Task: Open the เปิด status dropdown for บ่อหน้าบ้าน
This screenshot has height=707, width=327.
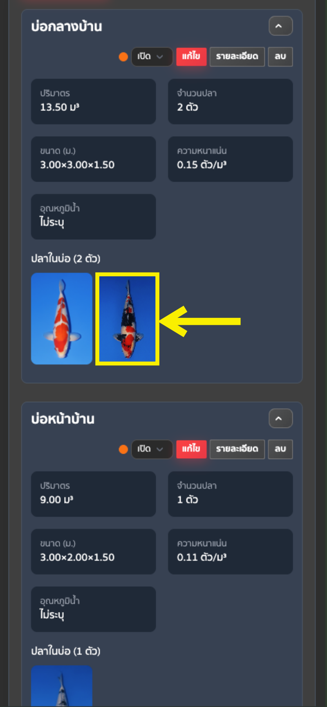Action: pyautogui.click(x=152, y=449)
